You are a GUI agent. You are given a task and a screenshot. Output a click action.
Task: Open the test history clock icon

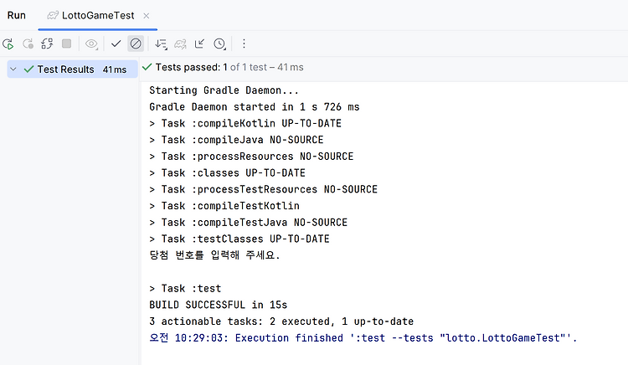pyautogui.click(x=219, y=44)
